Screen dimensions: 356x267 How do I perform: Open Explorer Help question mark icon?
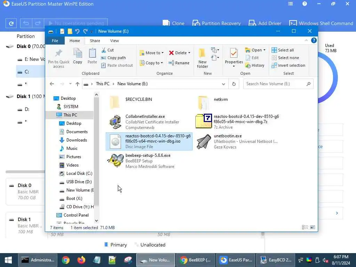pyautogui.click(x=314, y=40)
